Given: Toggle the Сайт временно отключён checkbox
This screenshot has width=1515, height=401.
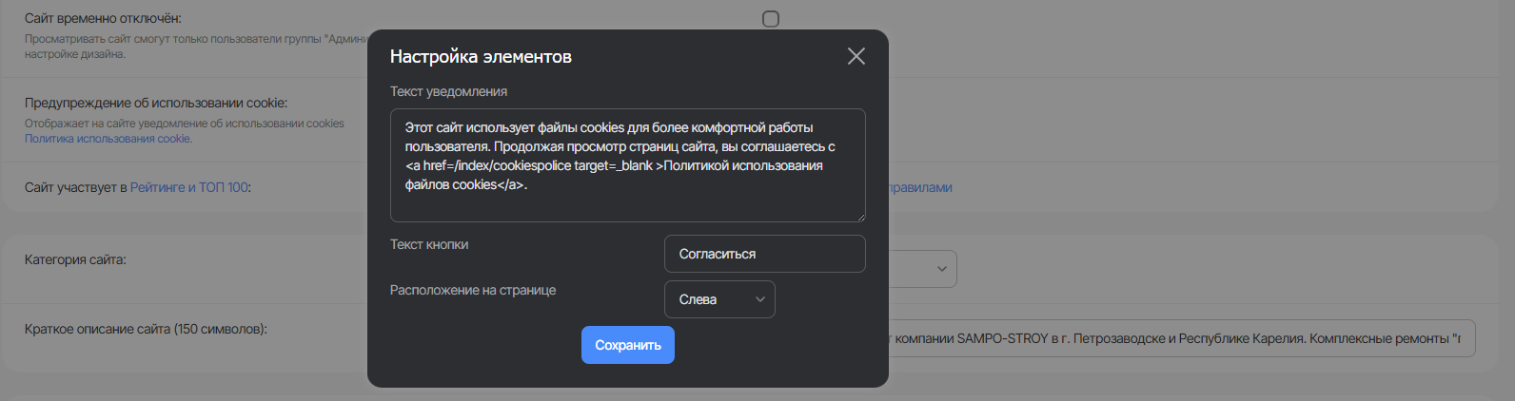Looking at the screenshot, I should 771,19.
